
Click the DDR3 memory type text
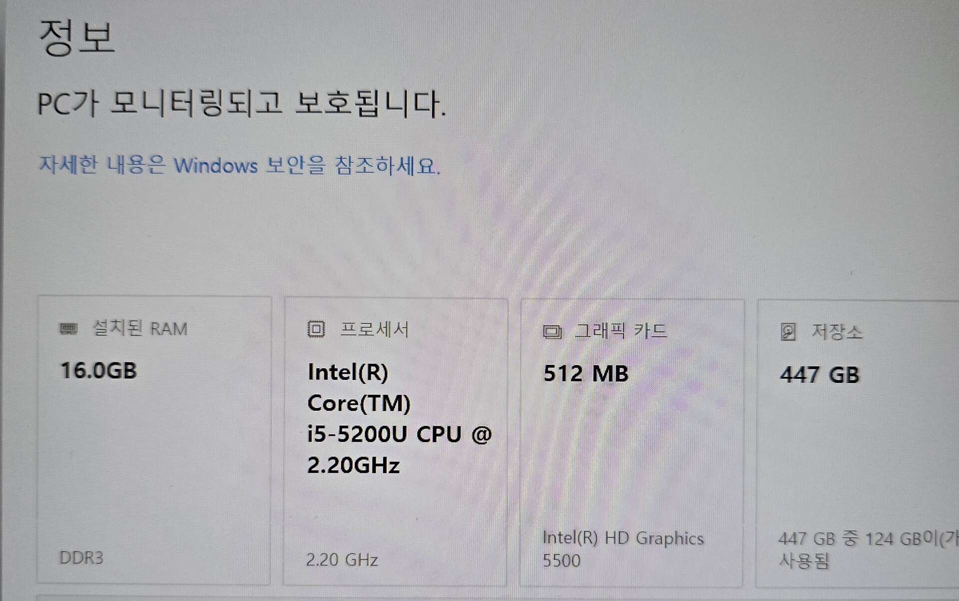click(x=81, y=558)
